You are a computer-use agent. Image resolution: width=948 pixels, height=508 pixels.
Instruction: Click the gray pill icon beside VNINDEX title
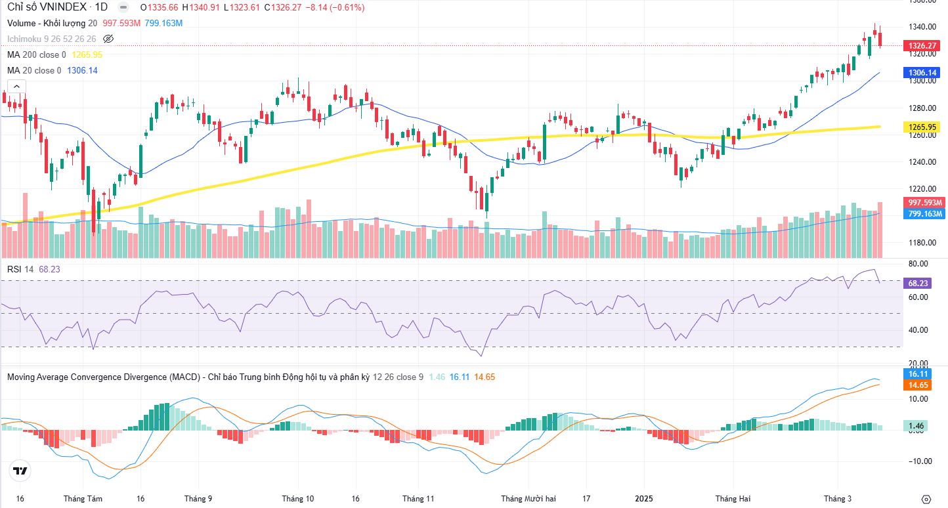(x=123, y=8)
